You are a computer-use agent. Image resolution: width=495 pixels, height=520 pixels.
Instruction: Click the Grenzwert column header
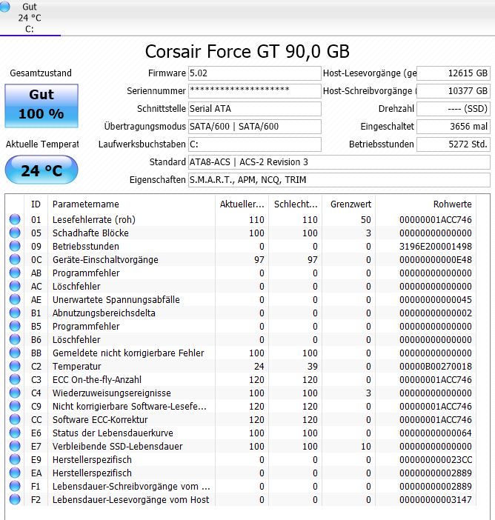349,204
